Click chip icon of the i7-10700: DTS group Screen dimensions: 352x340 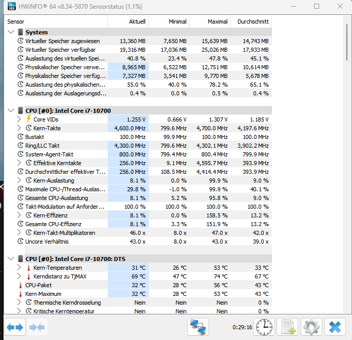click(x=21, y=259)
